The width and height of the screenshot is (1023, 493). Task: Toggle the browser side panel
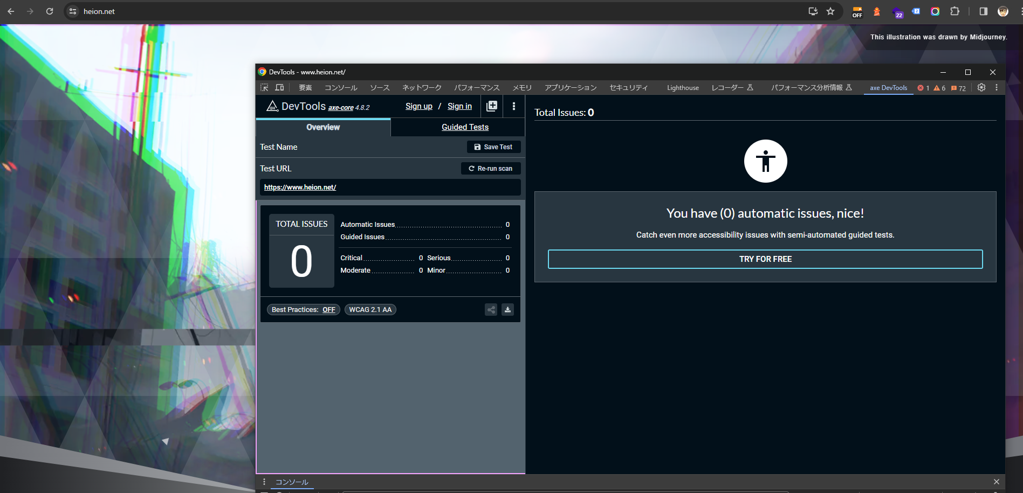pos(984,11)
